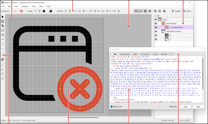Open the fill color dropdown
Viewport: 208px width, 124px height.
[x=17, y=11]
